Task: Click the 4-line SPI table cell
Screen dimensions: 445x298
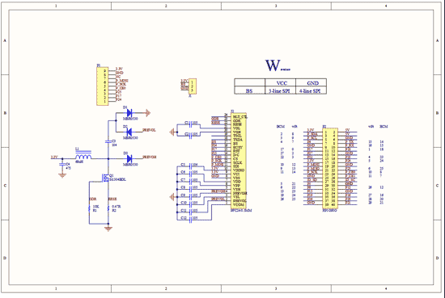Action: click(311, 90)
